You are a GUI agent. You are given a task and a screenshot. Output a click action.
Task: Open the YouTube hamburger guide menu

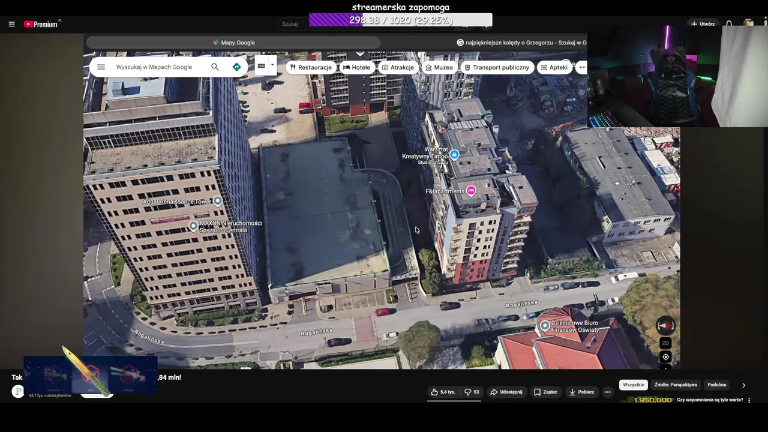click(11, 24)
